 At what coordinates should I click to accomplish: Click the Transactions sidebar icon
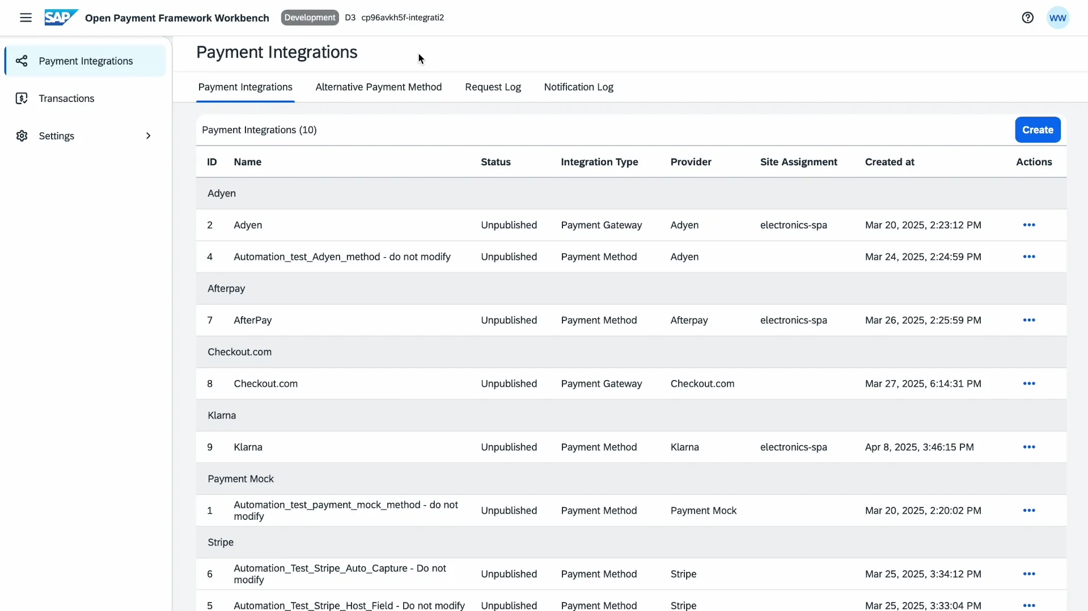tap(22, 99)
